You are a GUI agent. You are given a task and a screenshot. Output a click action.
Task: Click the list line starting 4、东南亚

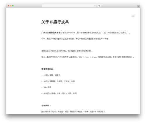(59, 93)
